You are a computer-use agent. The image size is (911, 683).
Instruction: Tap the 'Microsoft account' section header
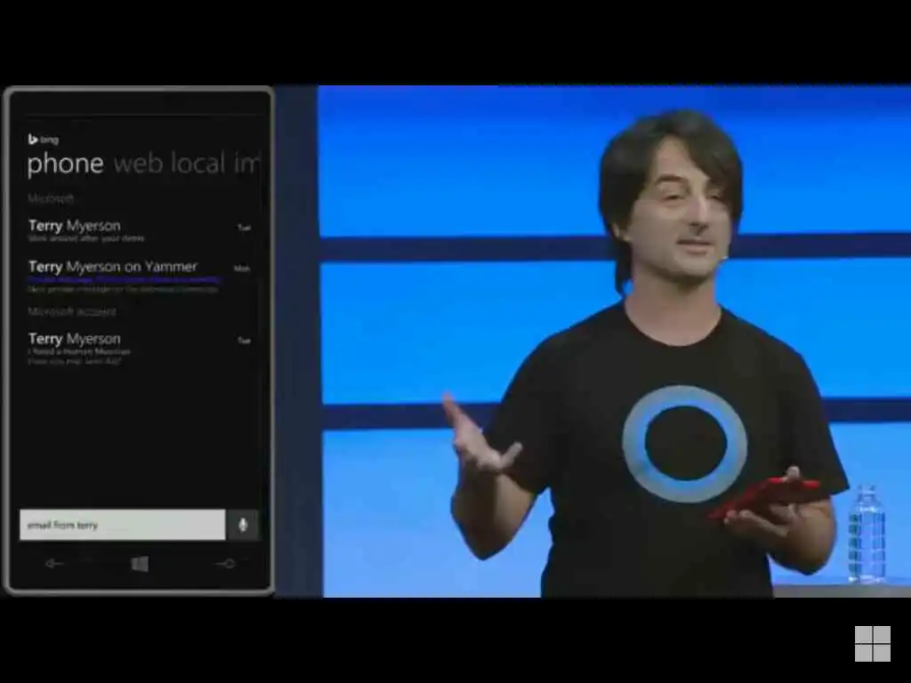(72, 312)
